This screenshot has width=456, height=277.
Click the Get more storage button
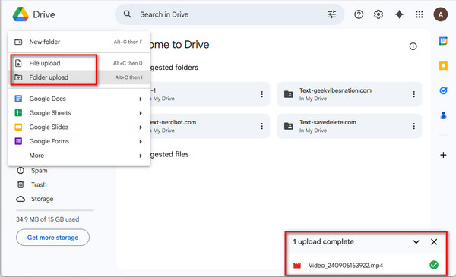pos(52,238)
